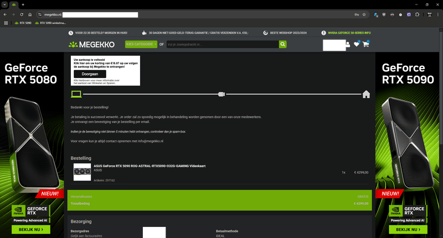Open the RTX 5090 bookmark
This screenshot has height=238, width=443.
(x=23, y=23)
